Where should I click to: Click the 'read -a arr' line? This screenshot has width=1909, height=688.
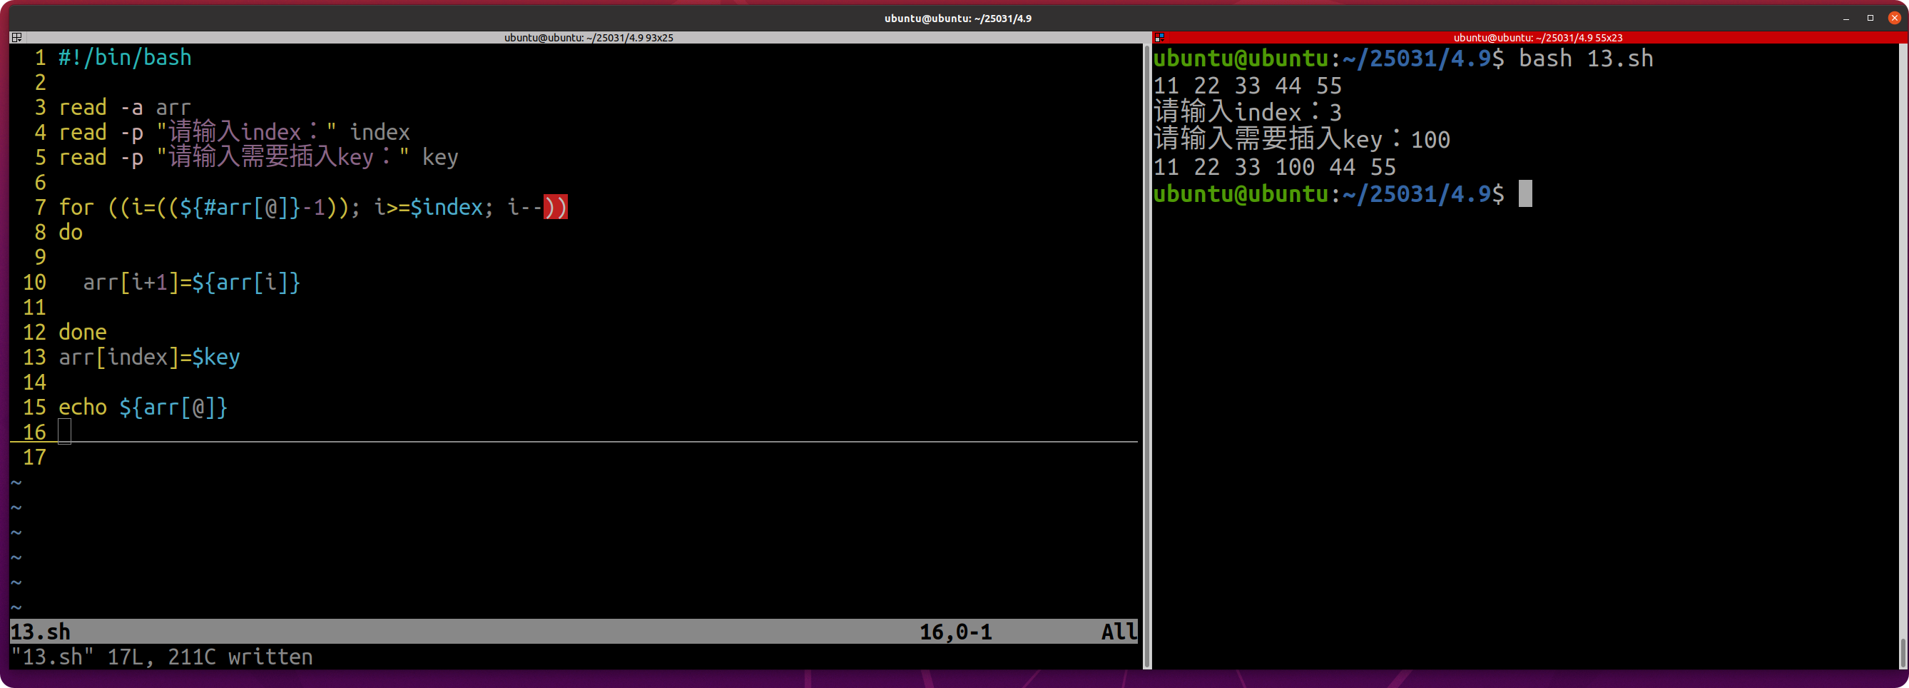click(x=125, y=108)
